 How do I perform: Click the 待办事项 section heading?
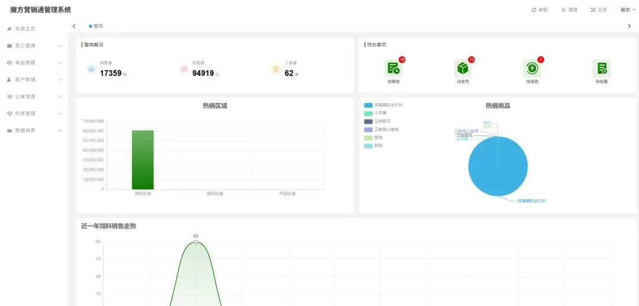(x=376, y=45)
